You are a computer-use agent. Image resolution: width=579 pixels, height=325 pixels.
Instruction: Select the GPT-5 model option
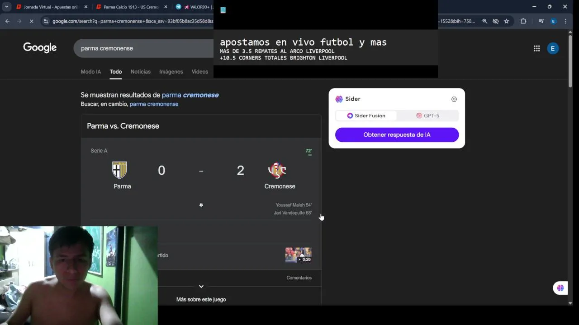pyautogui.click(x=427, y=116)
